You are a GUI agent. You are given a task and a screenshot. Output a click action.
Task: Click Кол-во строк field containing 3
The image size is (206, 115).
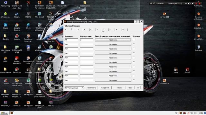coord(87,40)
